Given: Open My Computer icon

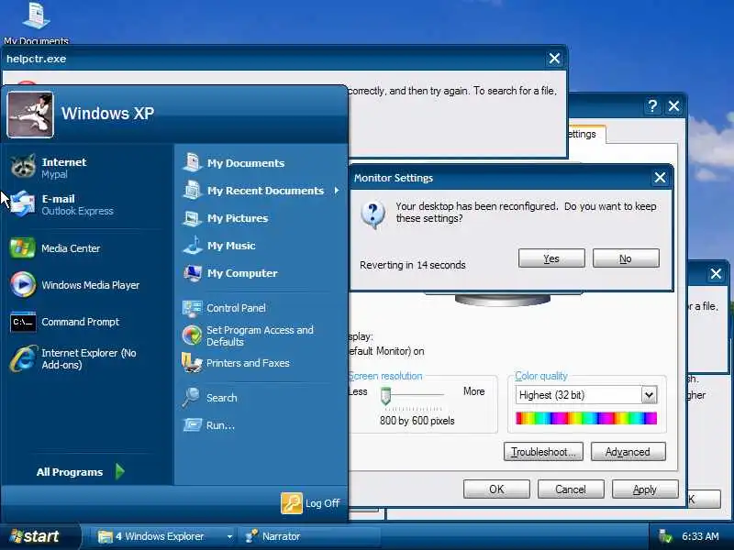Looking at the screenshot, I should [x=192, y=272].
